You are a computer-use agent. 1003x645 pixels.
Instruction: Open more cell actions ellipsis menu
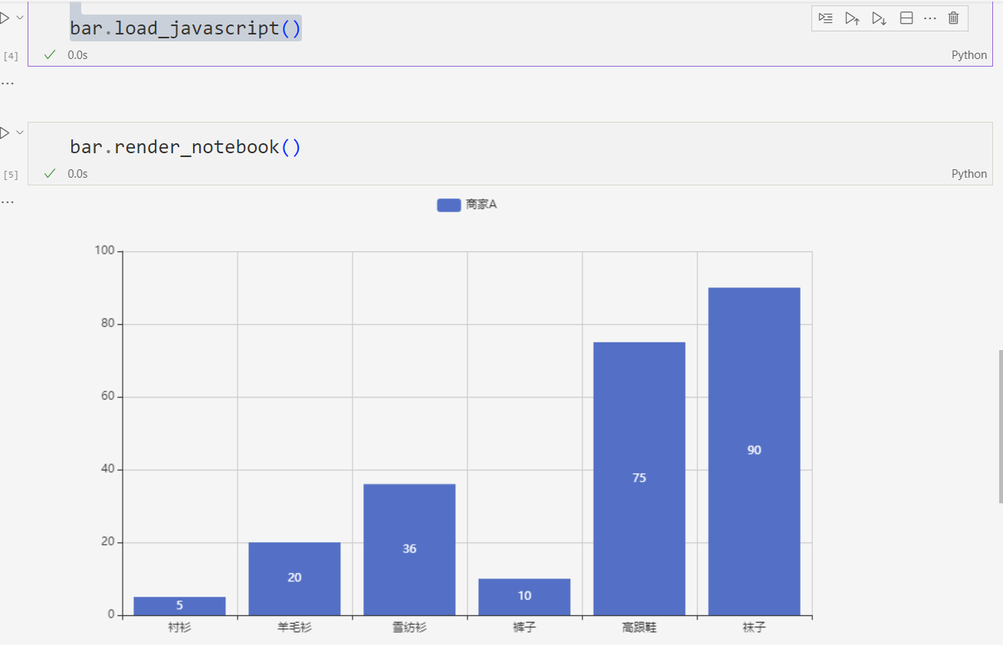click(x=930, y=18)
